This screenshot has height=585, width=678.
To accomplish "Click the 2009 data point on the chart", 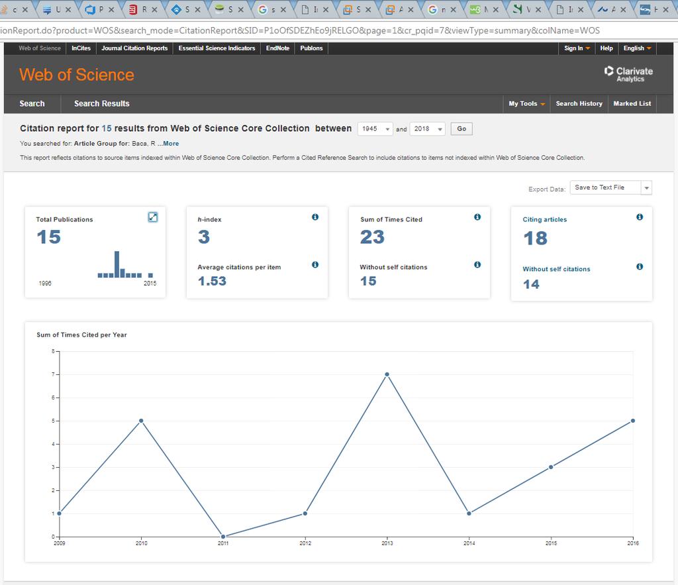I will coord(59,513).
